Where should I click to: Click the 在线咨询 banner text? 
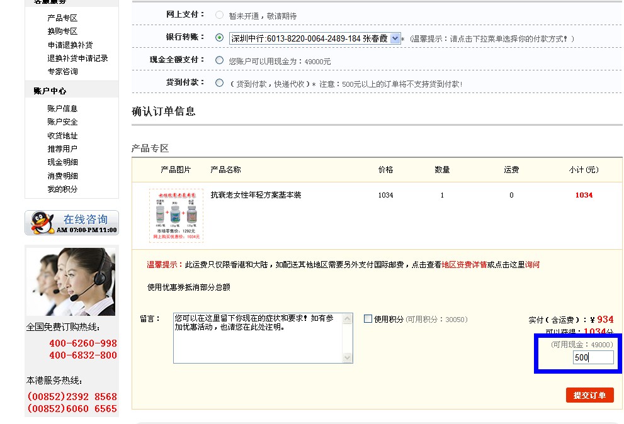pyautogui.click(x=86, y=219)
